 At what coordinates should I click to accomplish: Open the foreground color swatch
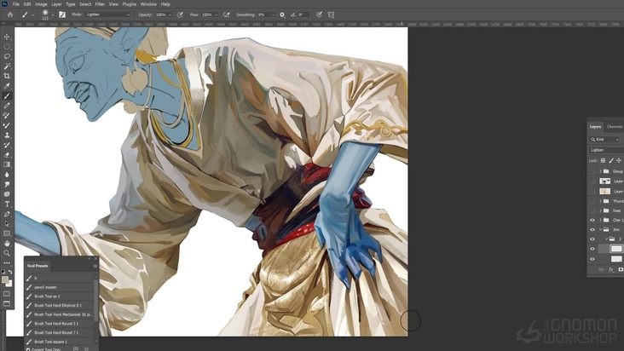tap(5, 279)
